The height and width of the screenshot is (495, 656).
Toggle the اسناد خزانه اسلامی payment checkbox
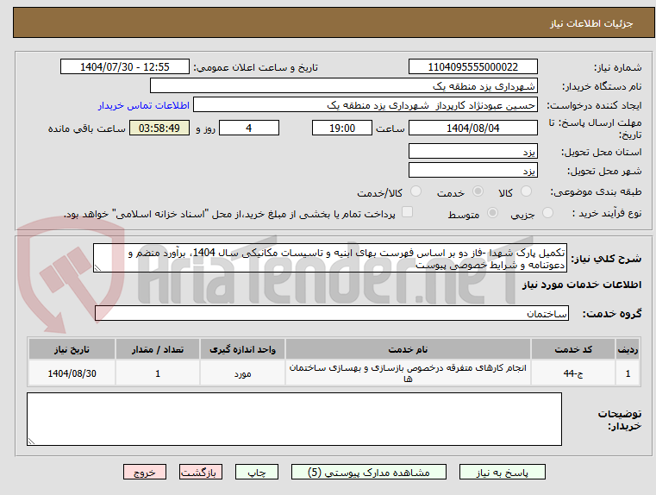[407, 212]
